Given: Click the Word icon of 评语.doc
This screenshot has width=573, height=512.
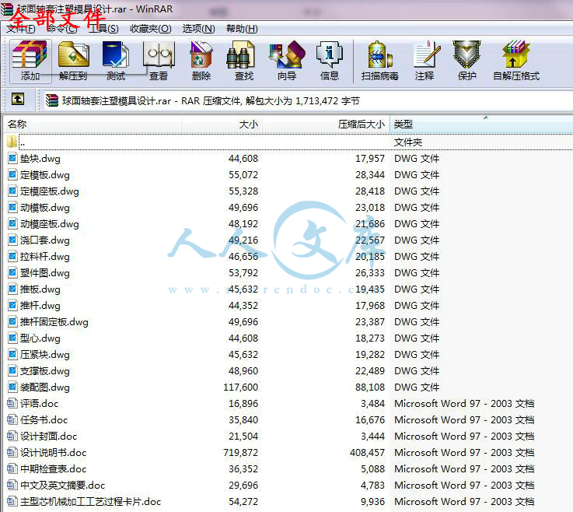Looking at the screenshot, I should 12,403.
